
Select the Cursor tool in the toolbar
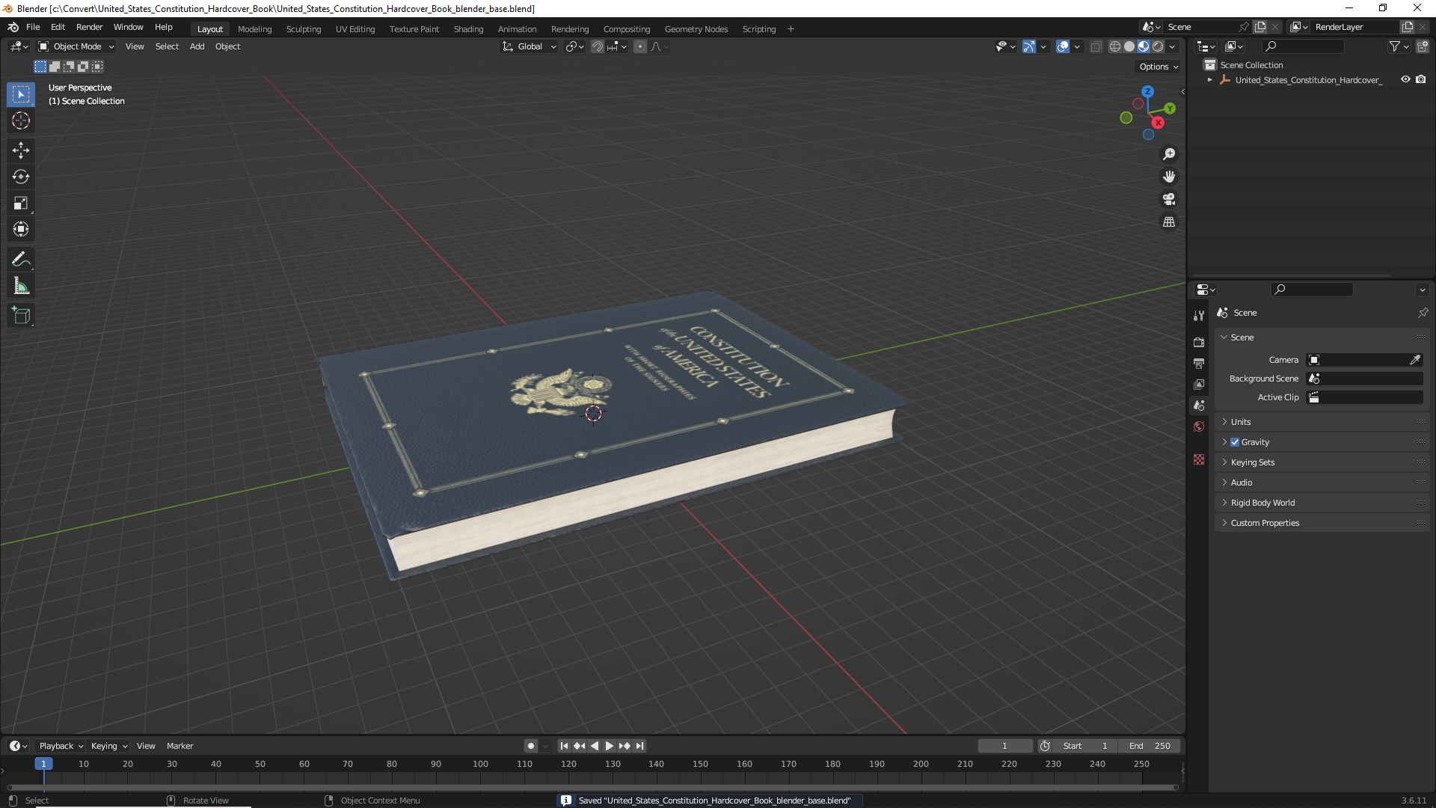click(21, 120)
